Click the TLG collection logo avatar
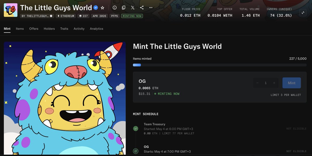This screenshot has height=156, width=312. (11, 10)
